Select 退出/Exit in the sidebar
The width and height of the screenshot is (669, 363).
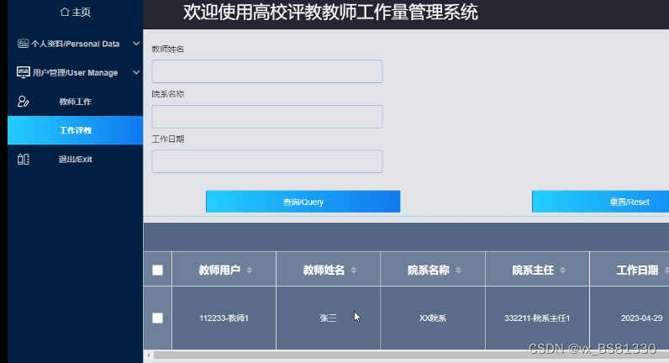76,159
